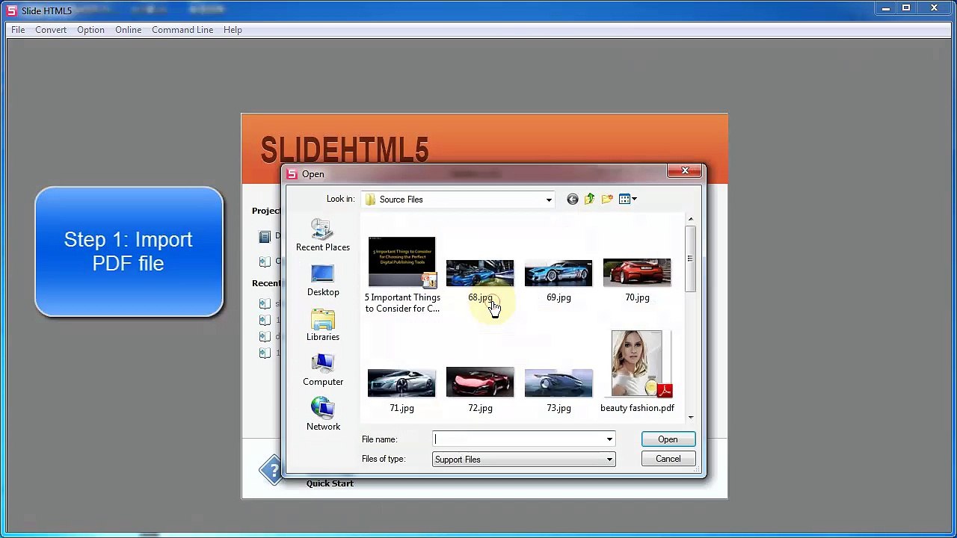This screenshot has height=538, width=957.
Task: Open the Option menu
Action: pyautogui.click(x=90, y=30)
